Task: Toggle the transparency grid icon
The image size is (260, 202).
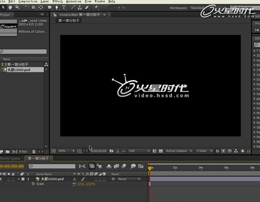Action: click(x=161, y=151)
